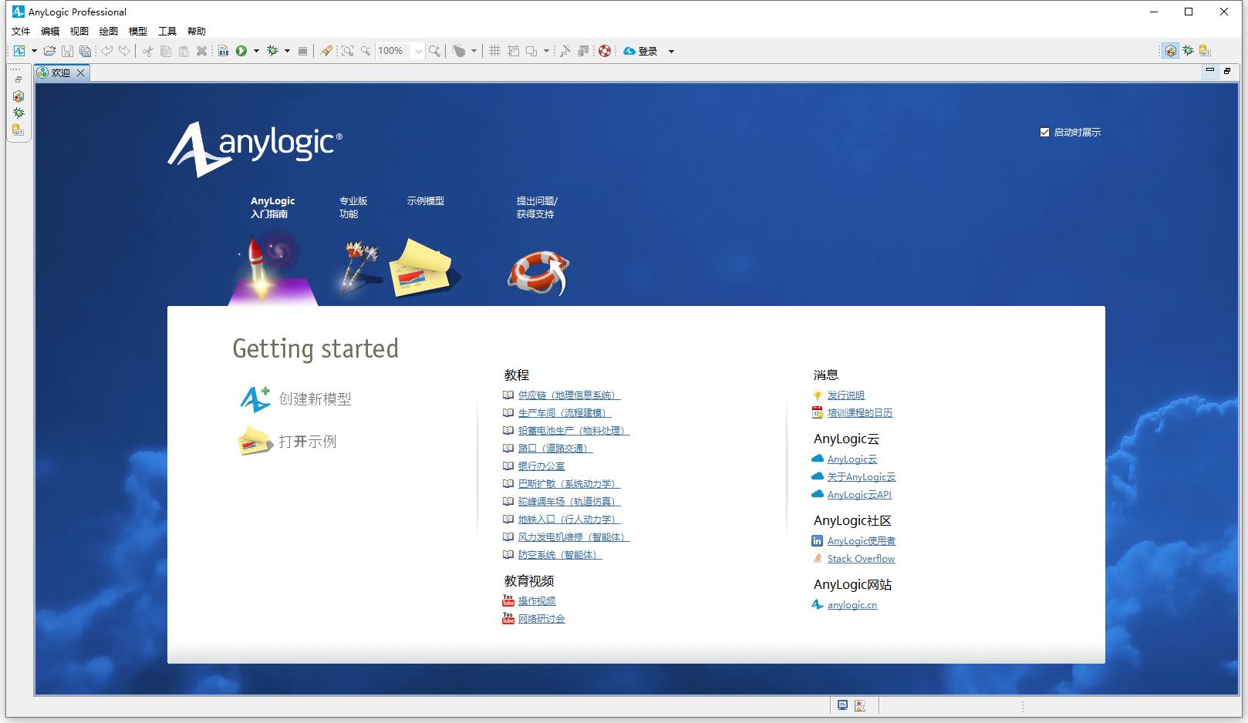Minimize the welcome editor pane

(x=1210, y=70)
